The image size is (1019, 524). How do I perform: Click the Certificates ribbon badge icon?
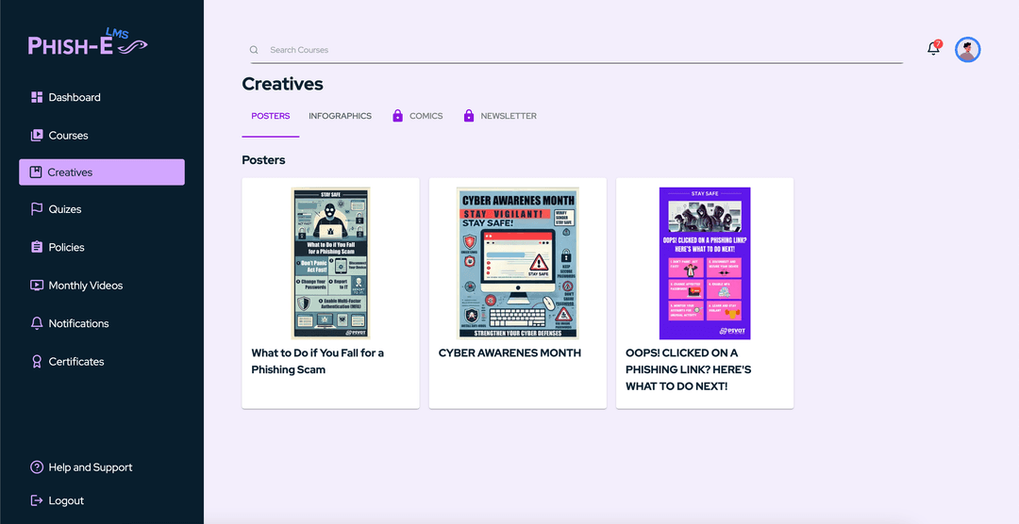[37, 362]
